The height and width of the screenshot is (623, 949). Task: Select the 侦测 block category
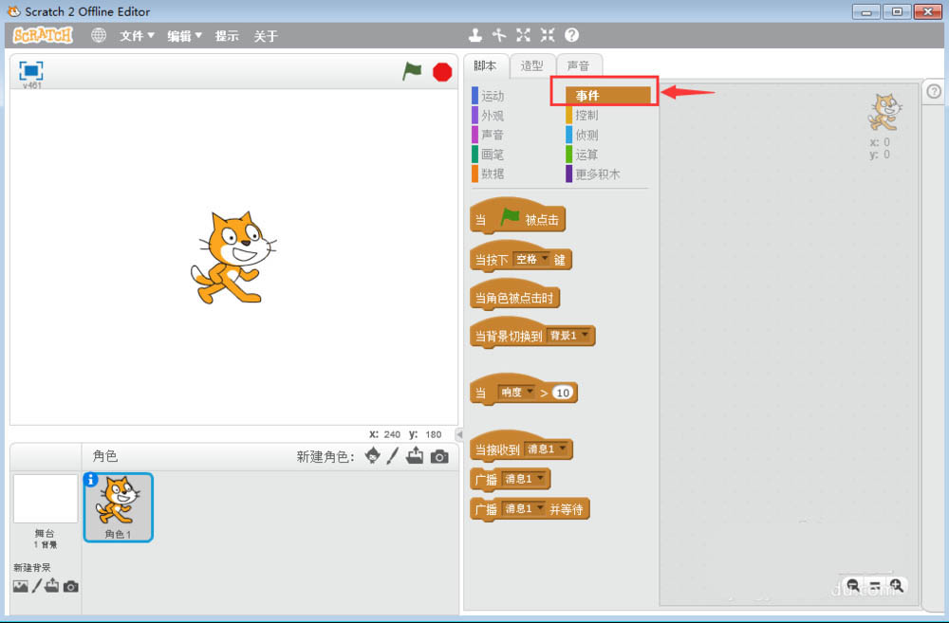[583, 135]
